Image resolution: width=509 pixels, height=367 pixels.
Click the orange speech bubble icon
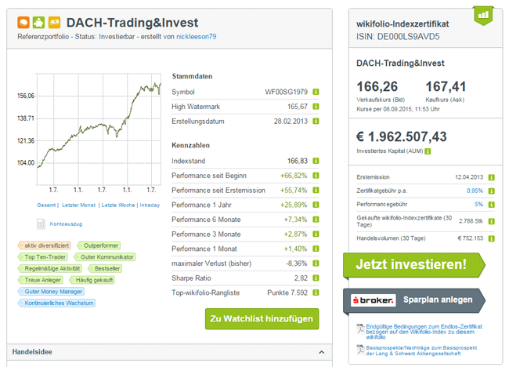[23, 23]
